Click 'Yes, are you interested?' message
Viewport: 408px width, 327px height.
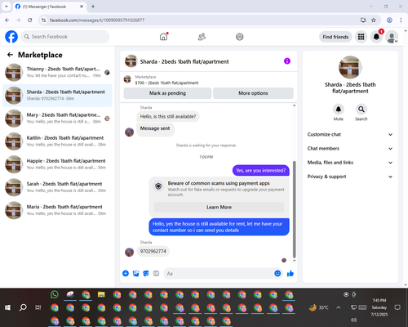click(x=261, y=171)
